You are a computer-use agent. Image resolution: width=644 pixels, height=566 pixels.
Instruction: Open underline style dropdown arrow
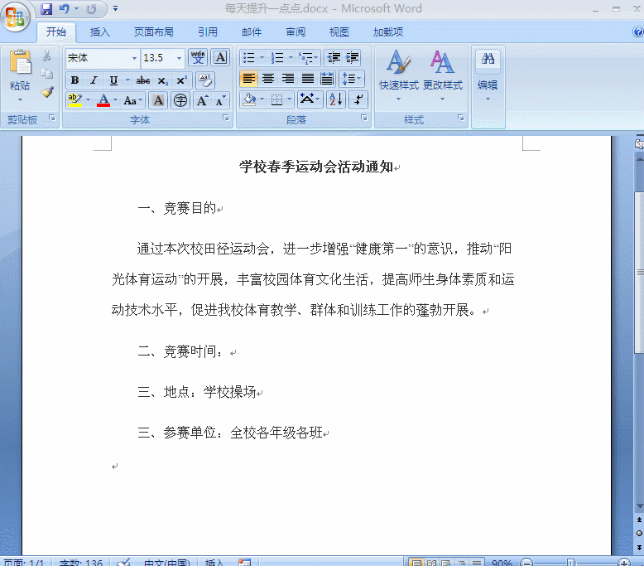pyautogui.click(x=127, y=80)
